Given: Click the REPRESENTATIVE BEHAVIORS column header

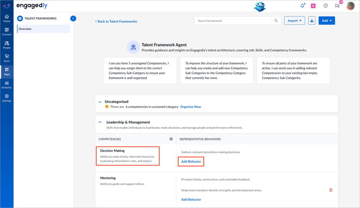Looking at the screenshot, I should [200, 139].
